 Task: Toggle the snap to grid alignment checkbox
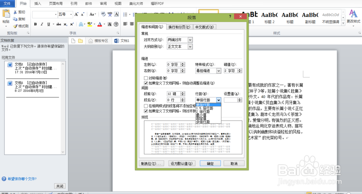pyautogui.click(x=146, y=111)
